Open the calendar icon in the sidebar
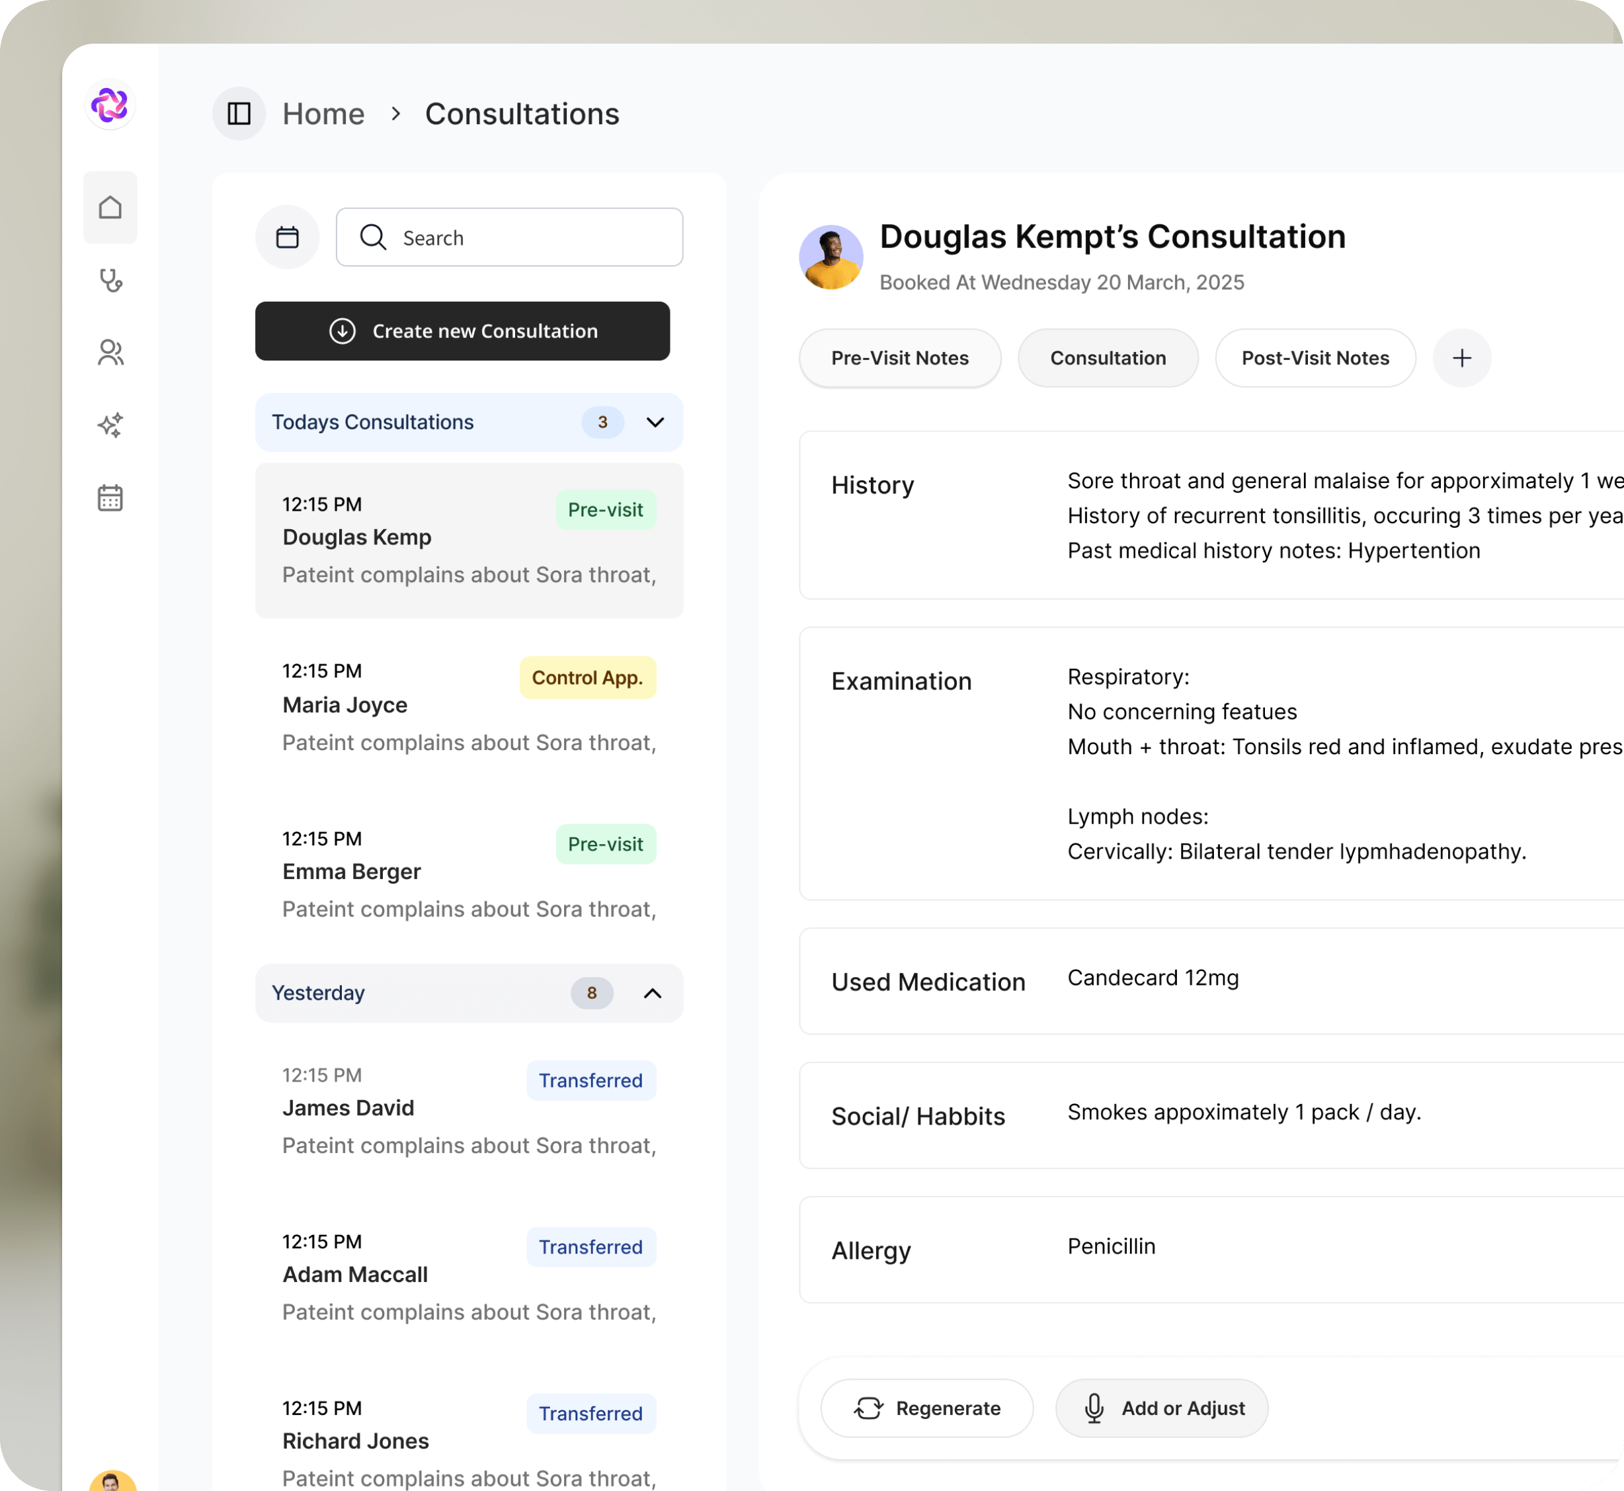This screenshot has width=1624, height=1491. [110, 497]
